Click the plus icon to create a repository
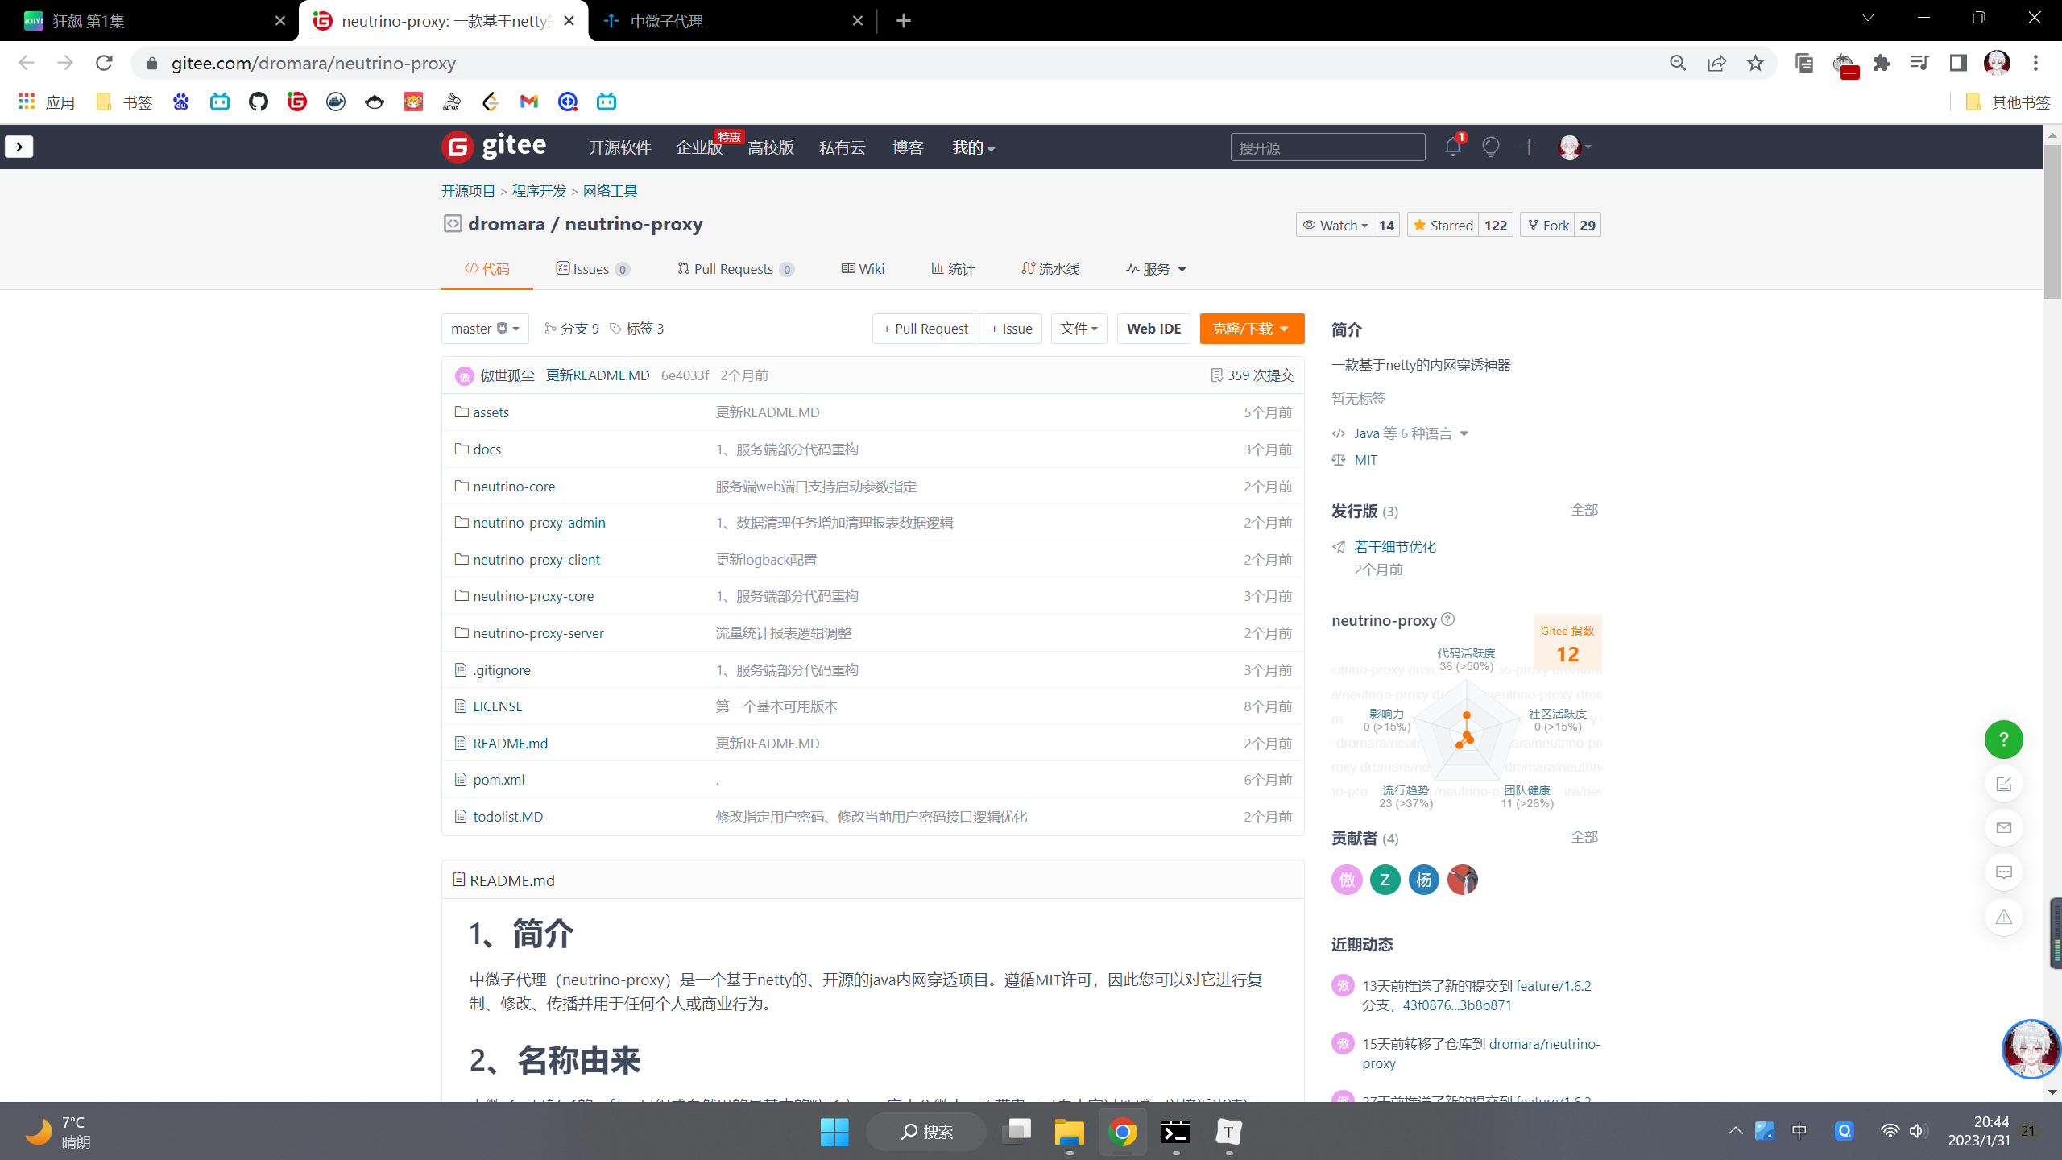Image resolution: width=2062 pixels, height=1160 pixels. point(1528,147)
